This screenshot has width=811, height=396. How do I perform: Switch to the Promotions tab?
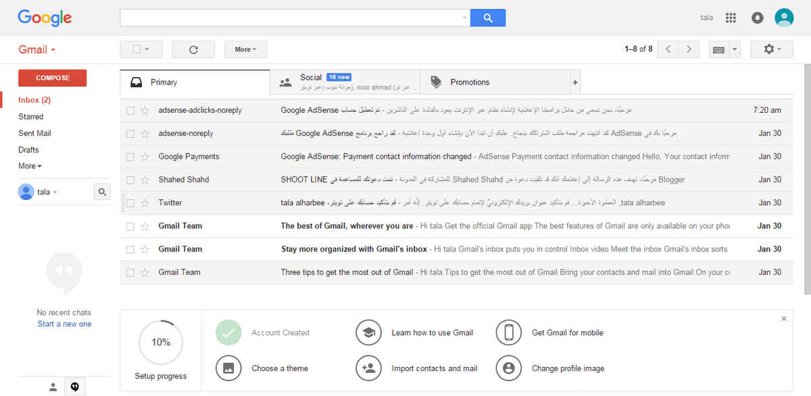click(469, 82)
